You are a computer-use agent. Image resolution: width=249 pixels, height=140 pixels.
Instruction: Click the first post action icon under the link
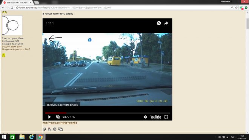44,129
